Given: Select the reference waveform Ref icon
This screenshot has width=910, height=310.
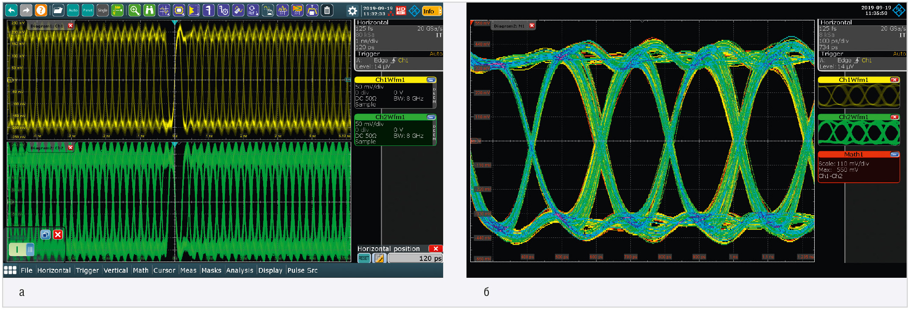Looking at the screenshot, I should [252, 11].
